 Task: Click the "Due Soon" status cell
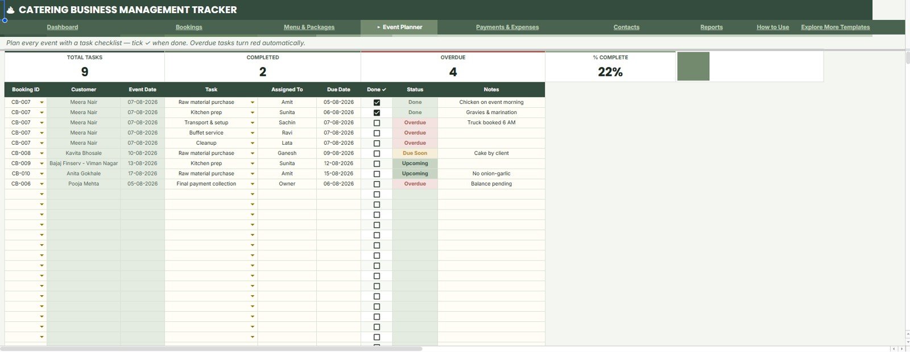click(415, 153)
